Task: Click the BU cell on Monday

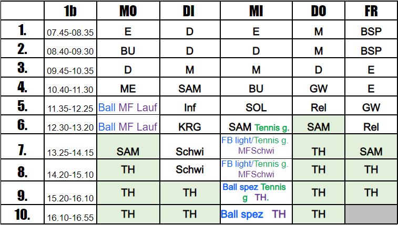Action: coord(128,48)
